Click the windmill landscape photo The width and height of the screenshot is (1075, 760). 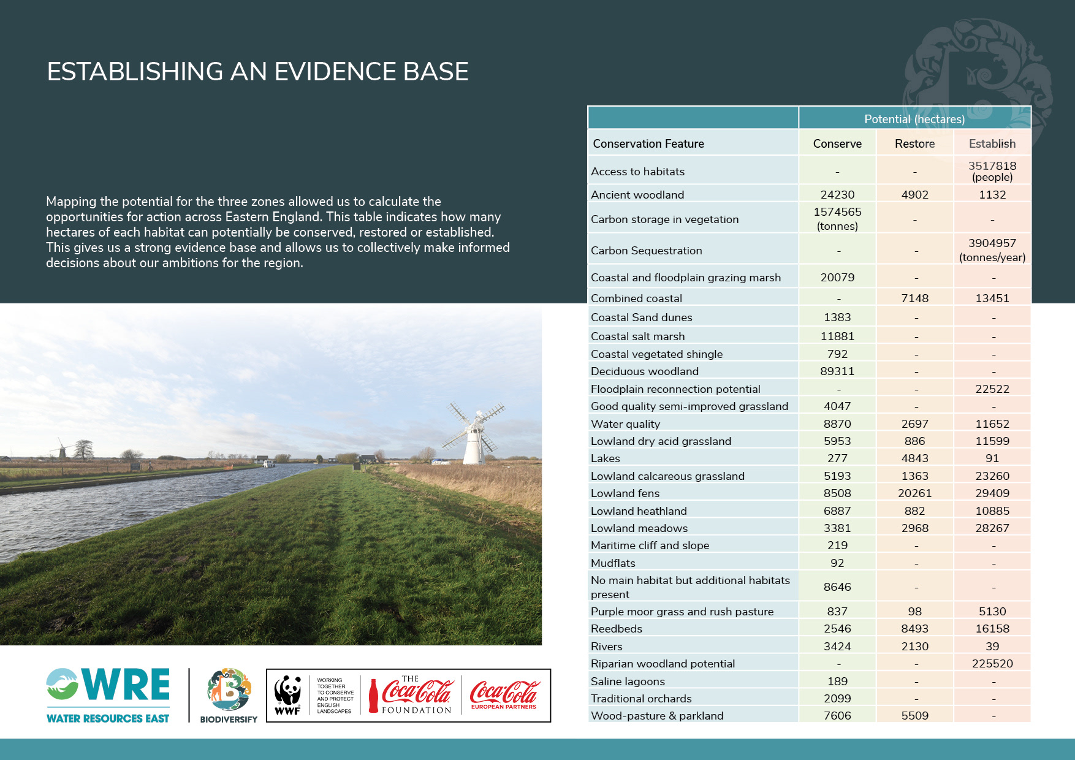coord(271,474)
